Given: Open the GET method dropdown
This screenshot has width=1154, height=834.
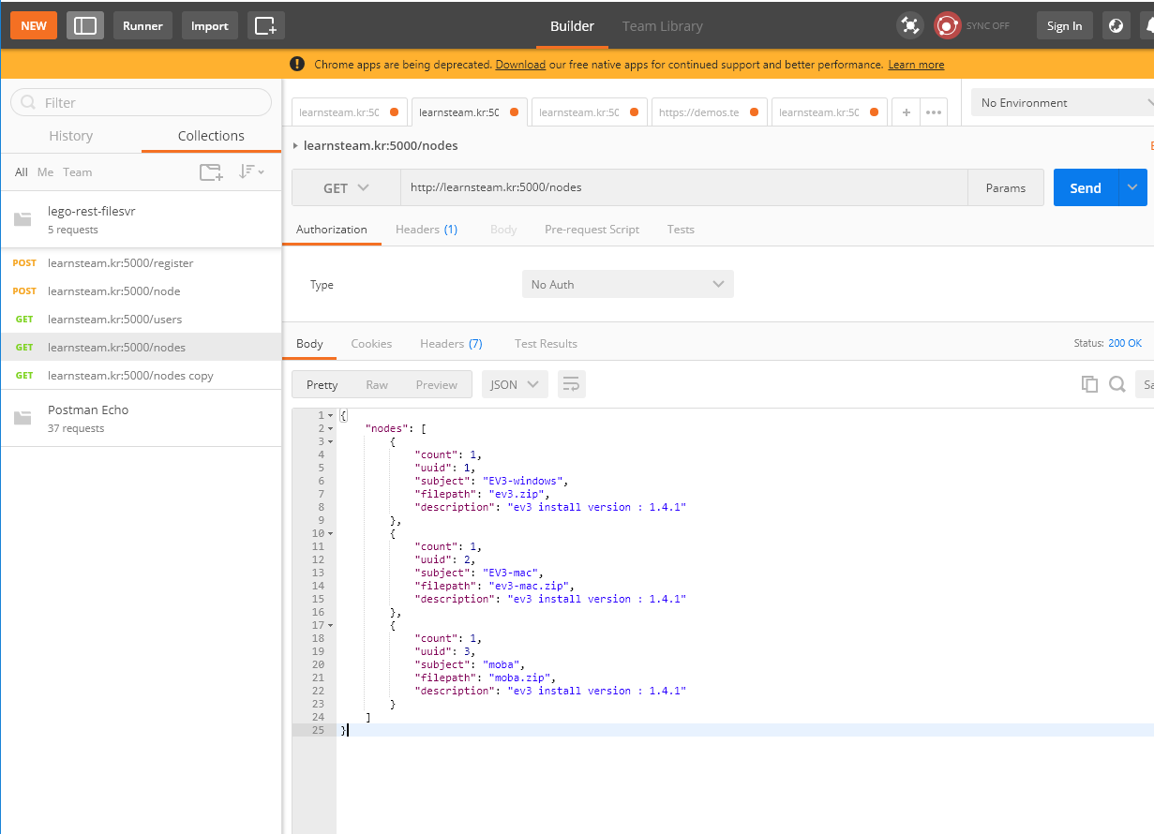Looking at the screenshot, I should click(x=346, y=188).
